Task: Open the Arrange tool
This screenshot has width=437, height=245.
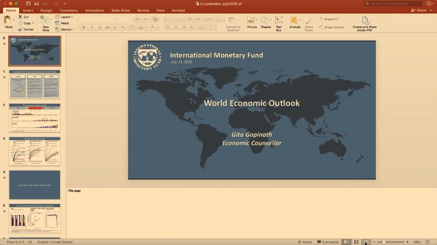Action: (x=295, y=23)
